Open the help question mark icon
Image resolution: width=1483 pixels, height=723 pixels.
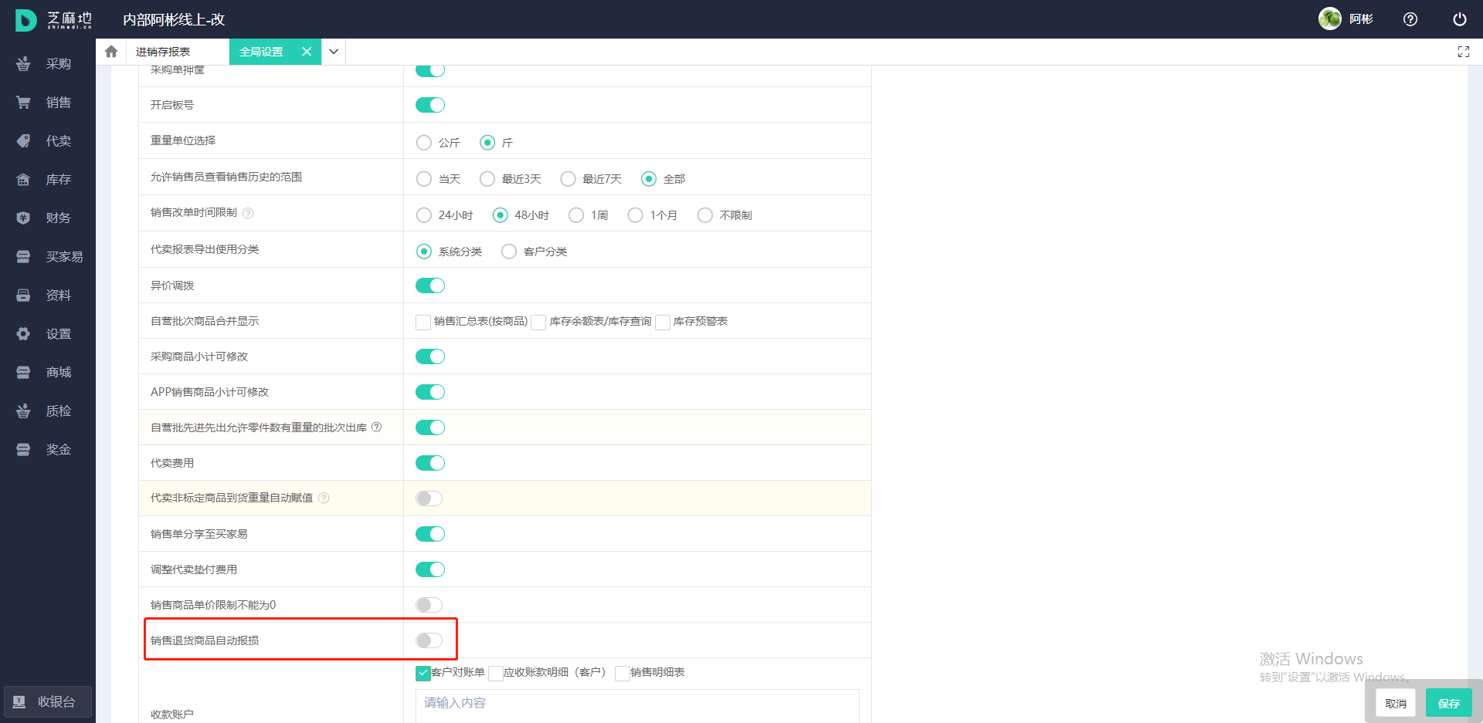pyautogui.click(x=1410, y=19)
